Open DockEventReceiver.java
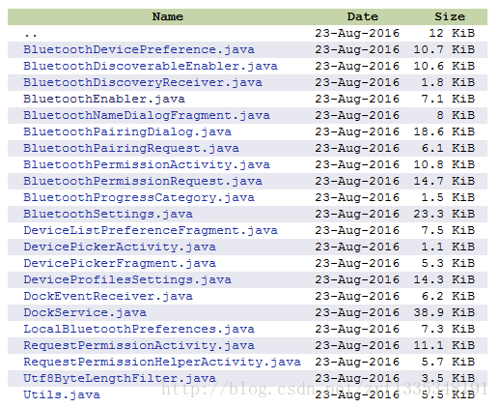Viewport: 500px width, 408px height. 108,296
